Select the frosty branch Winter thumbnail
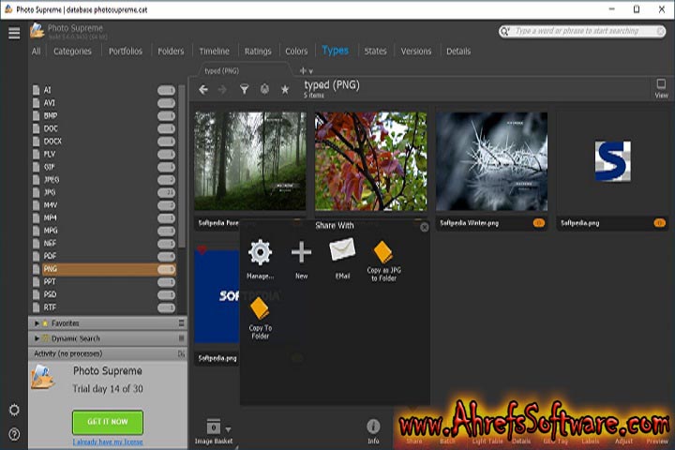675x450 pixels. point(491,161)
